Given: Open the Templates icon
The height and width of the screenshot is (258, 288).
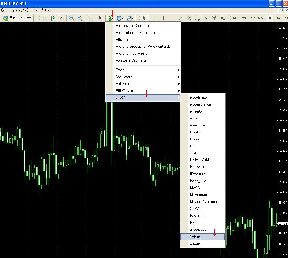Looking at the screenshot, I should 129,18.
